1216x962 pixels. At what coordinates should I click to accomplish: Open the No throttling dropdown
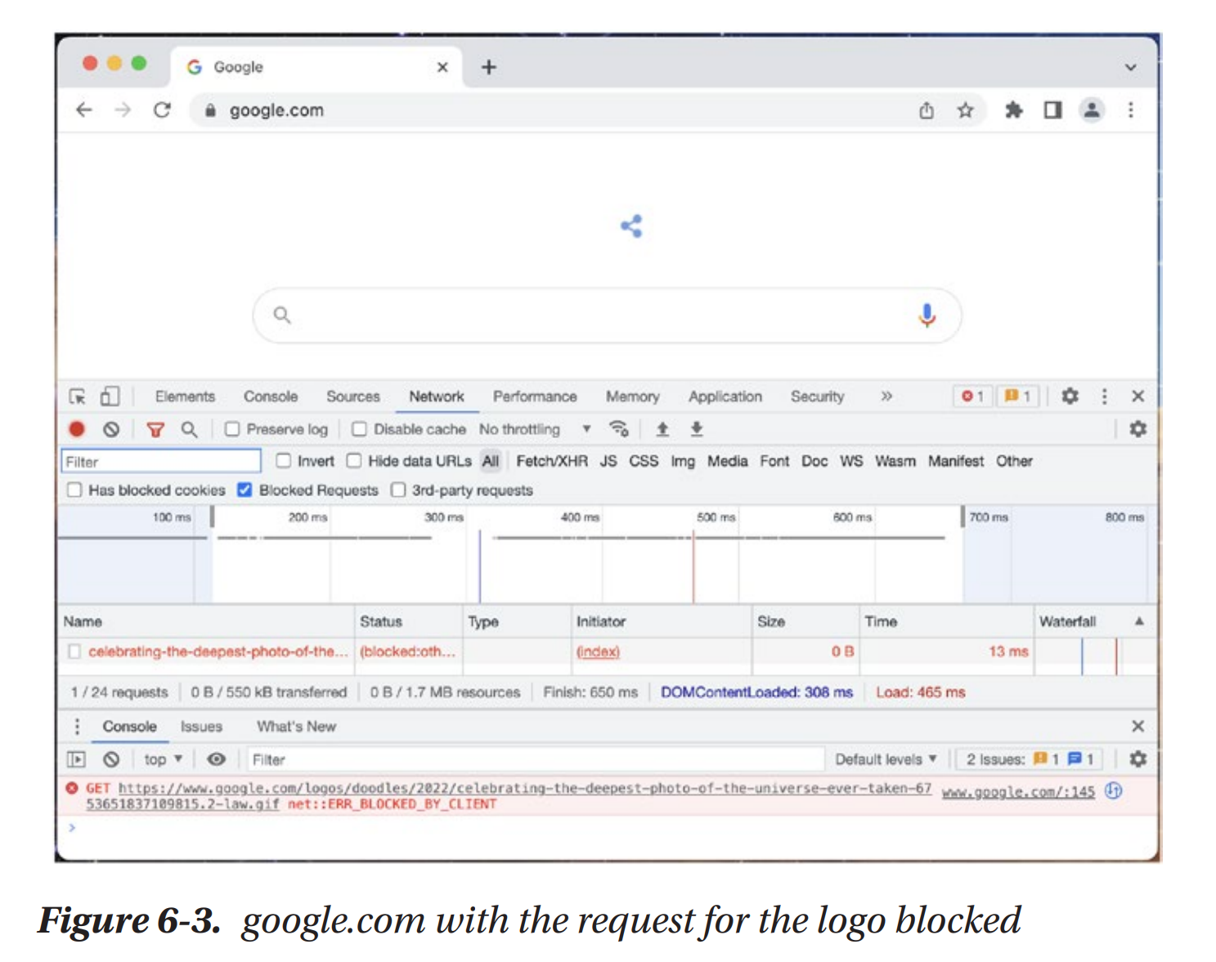(535, 429)
